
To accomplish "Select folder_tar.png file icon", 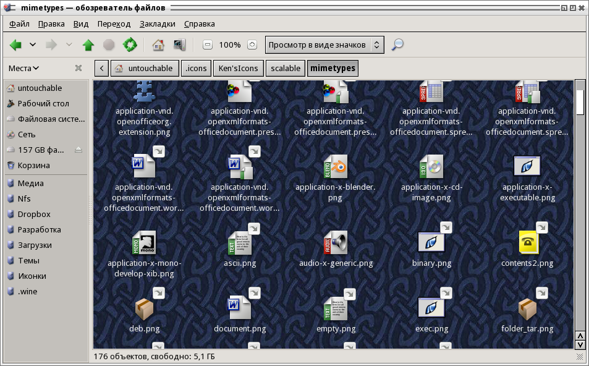I will pos(527,308).
